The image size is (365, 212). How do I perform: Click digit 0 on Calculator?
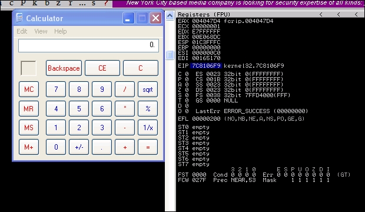click(x=56, y=147)
